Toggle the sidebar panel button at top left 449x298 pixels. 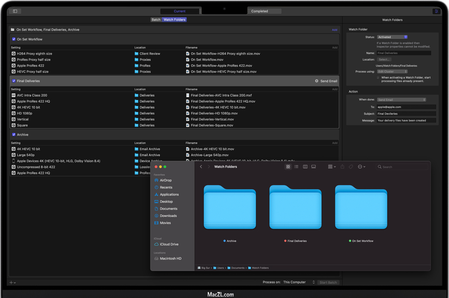[15, 11]
